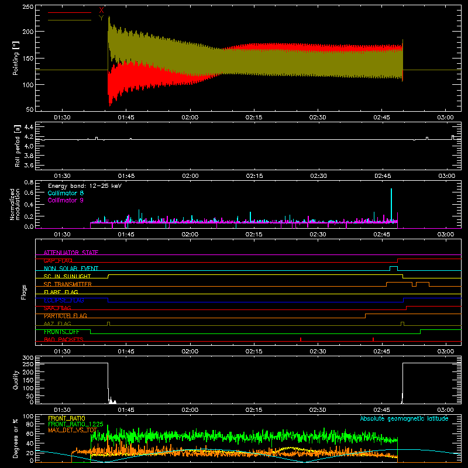Screen dimensions: 468x468
Task: Select the SC_TRANSMITTER flag label
Action: pos(68,284)
